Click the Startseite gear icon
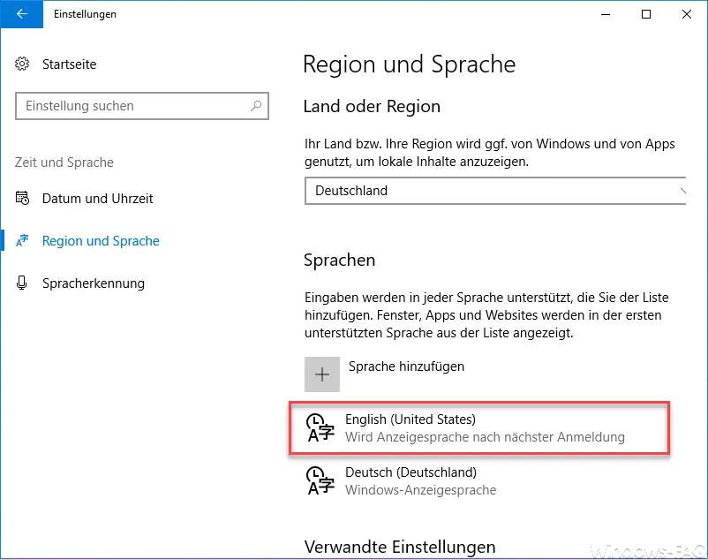708x559 pixels. (x=22, y=64)
